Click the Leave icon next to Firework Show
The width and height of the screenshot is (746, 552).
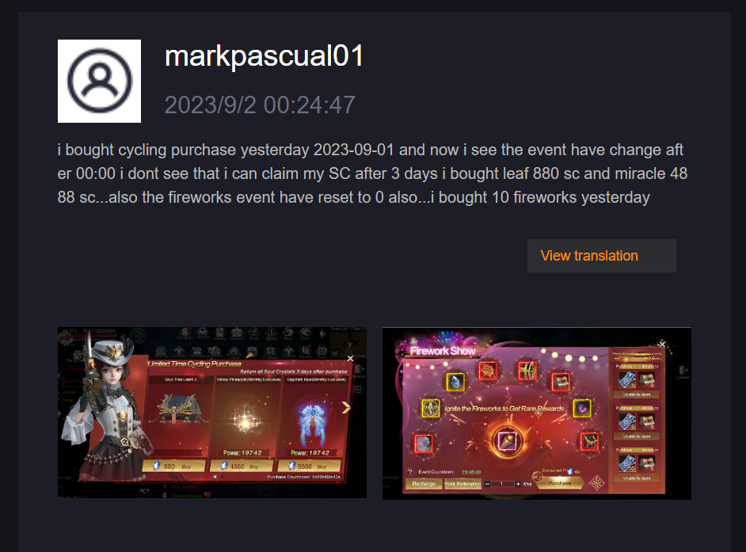(x=683, y=372)
